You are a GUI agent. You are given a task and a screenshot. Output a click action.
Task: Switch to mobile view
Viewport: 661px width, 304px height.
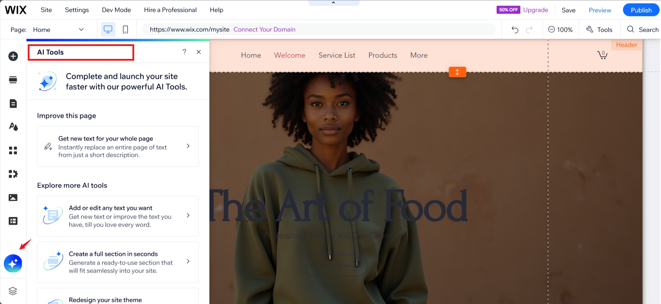click(126, 30)
